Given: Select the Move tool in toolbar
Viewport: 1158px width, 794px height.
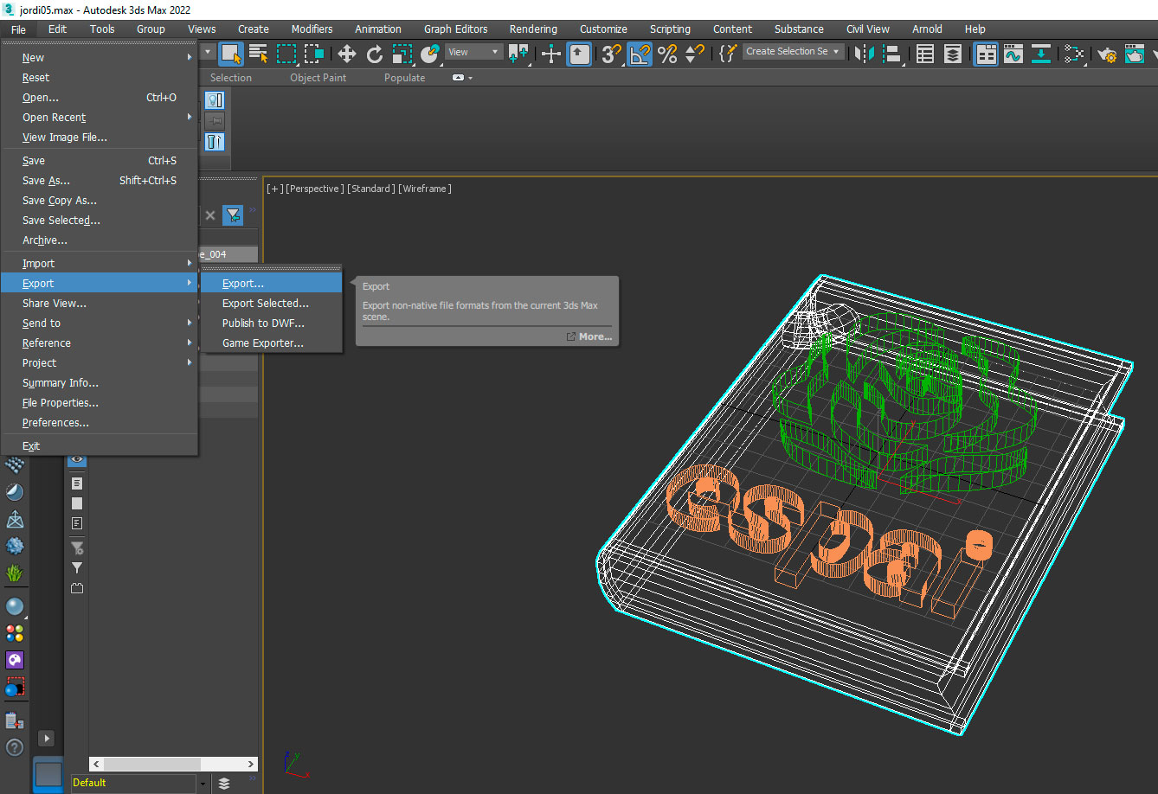Looking at the screenshot, I should point(347,54).
